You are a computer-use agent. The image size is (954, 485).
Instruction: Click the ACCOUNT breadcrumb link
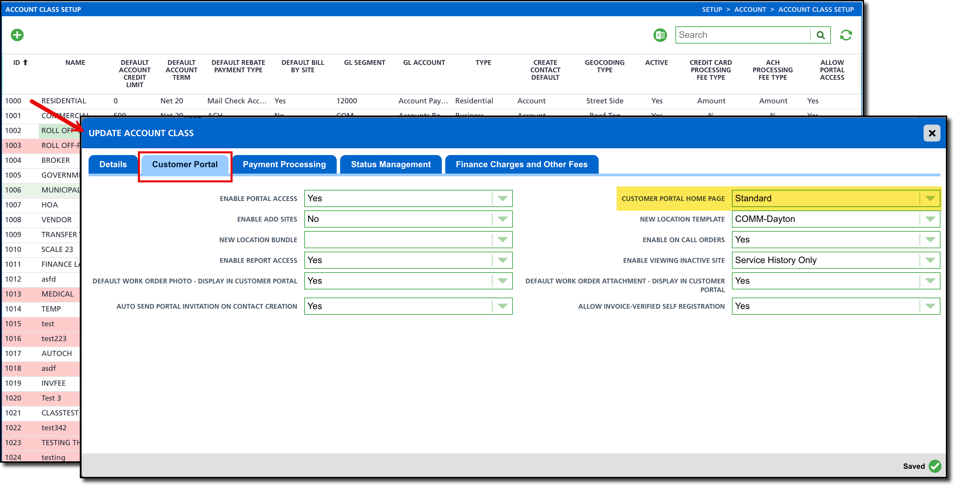click(750, 9)
